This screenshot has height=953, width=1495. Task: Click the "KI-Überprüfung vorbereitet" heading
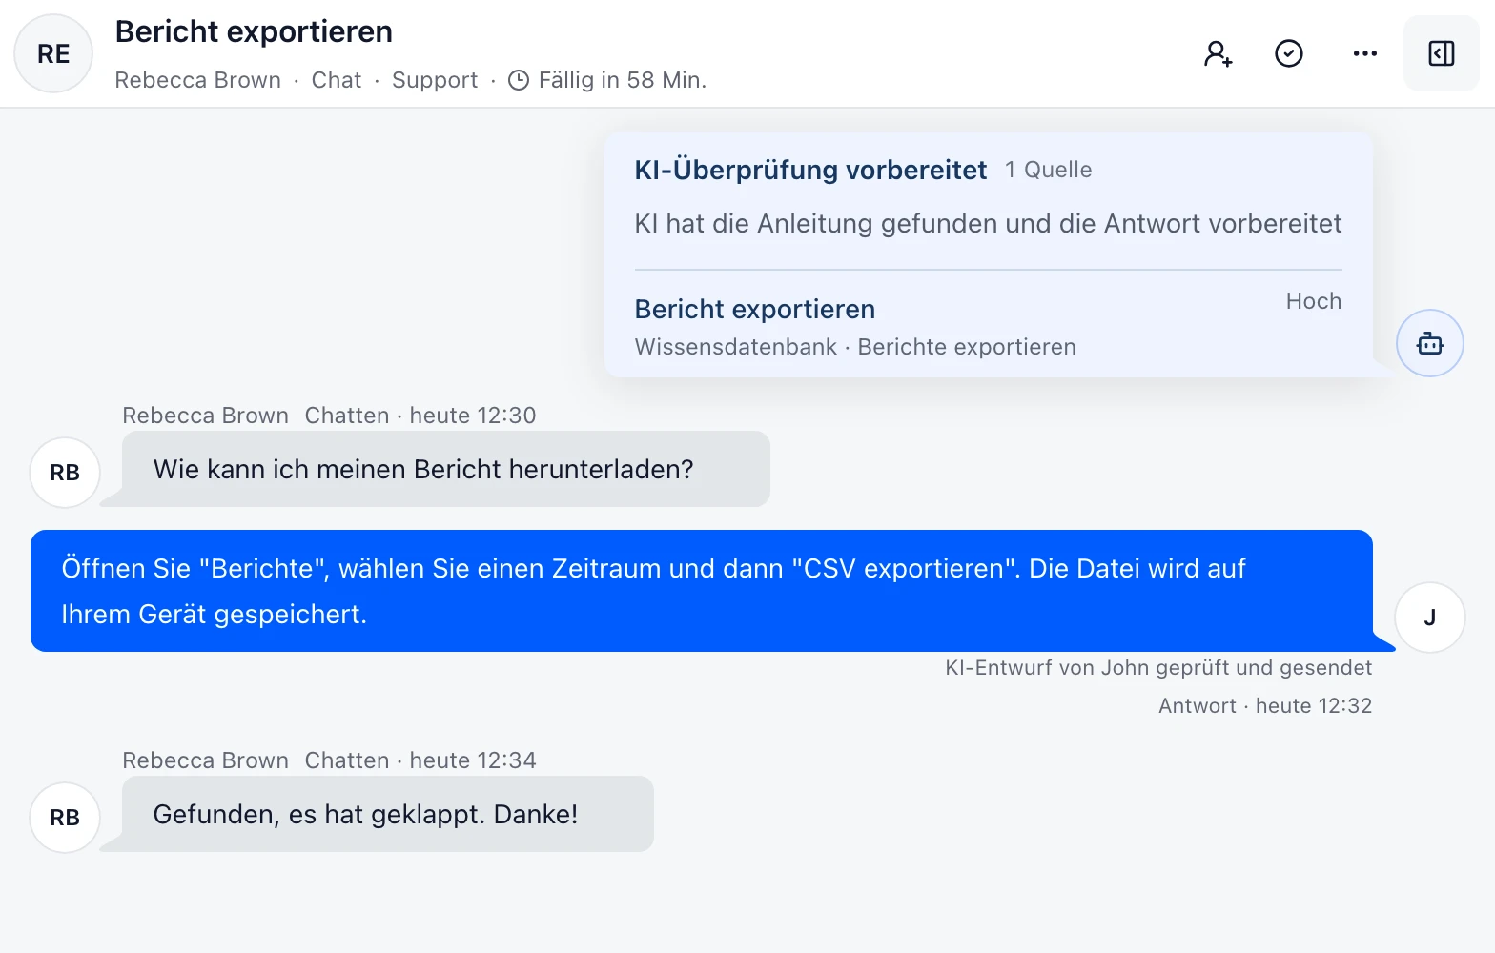click(x=810, y=170)
